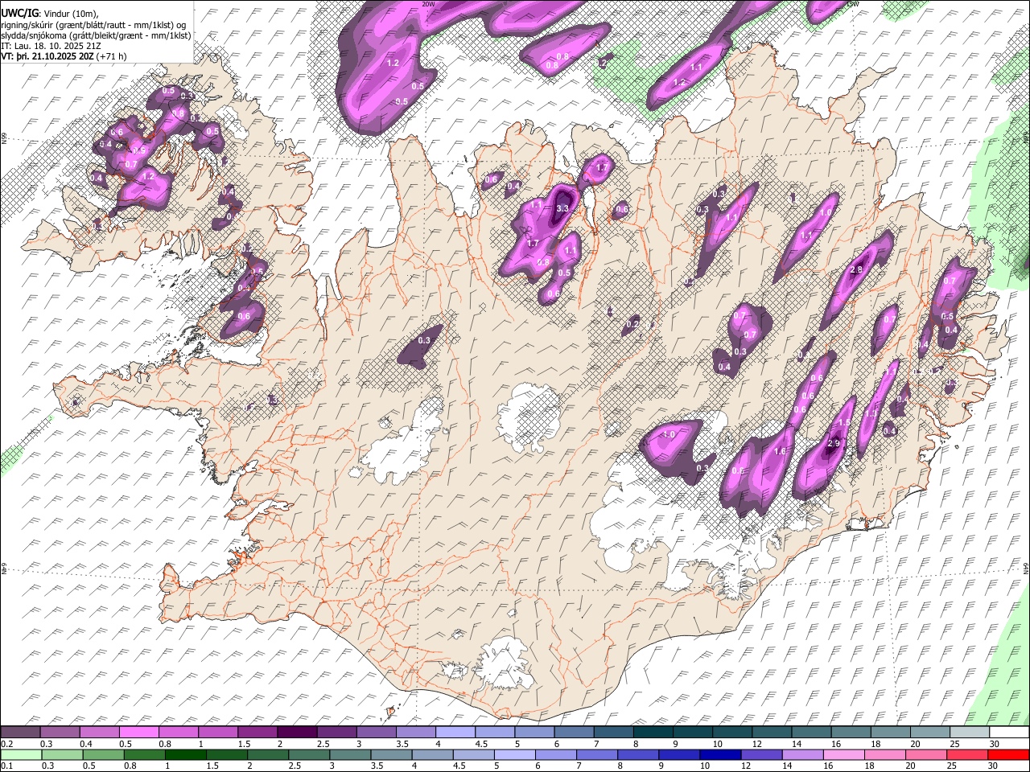Click the darkest purple swatch between 2 and 2.5

(x=297, y=733)
